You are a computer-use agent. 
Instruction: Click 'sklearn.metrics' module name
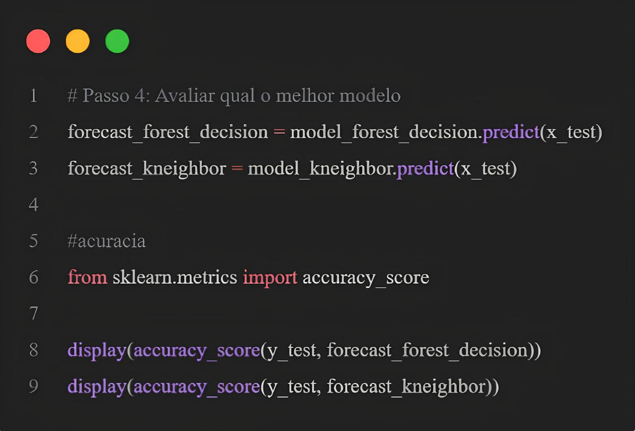[x=175, y=277]
